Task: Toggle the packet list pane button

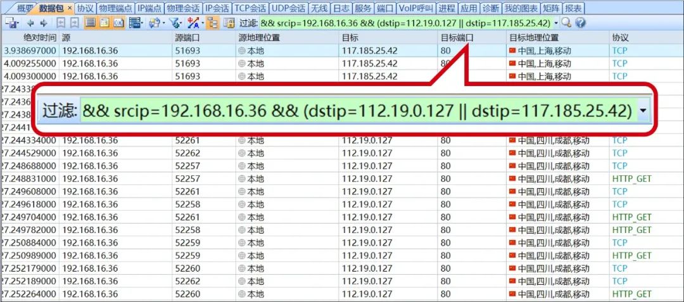Action: pyautogui.click(x=90, y=23)
